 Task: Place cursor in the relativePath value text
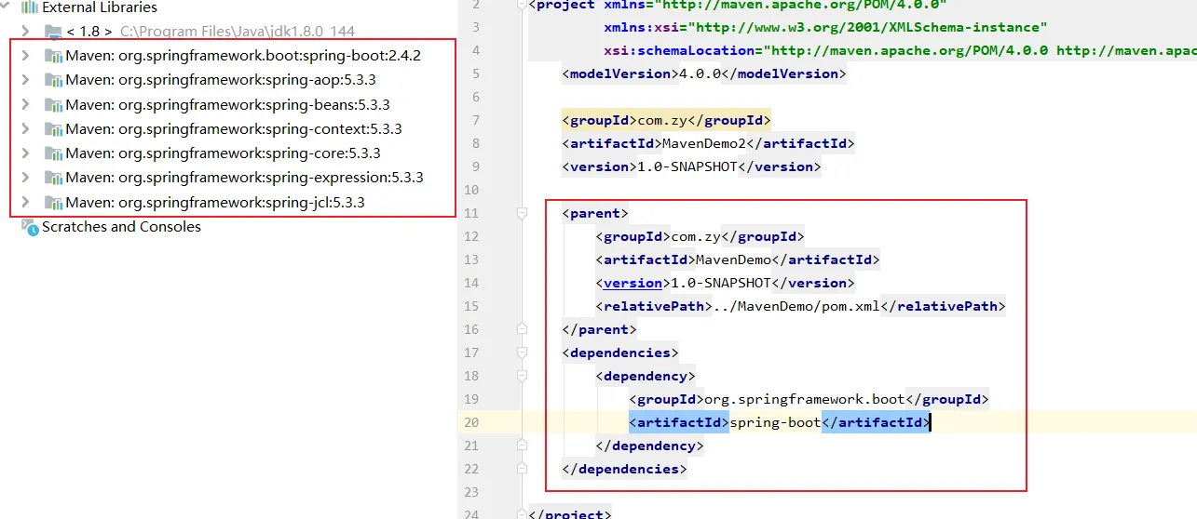(x=792, y=306)
